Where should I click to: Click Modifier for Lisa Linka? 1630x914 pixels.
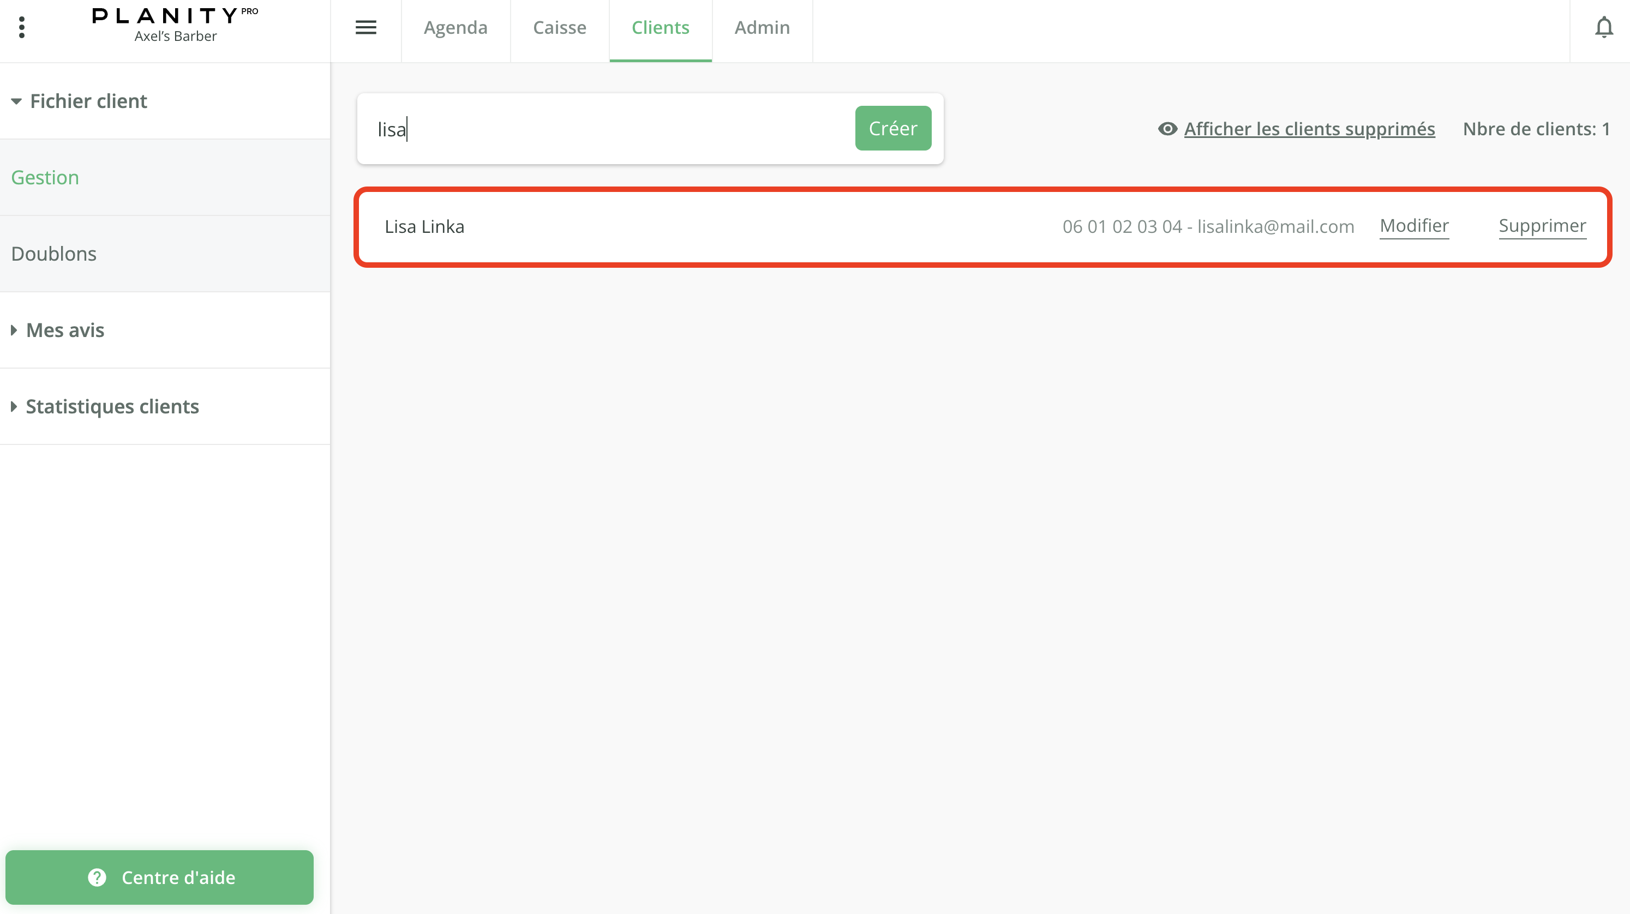click(x=1413, y=226)
